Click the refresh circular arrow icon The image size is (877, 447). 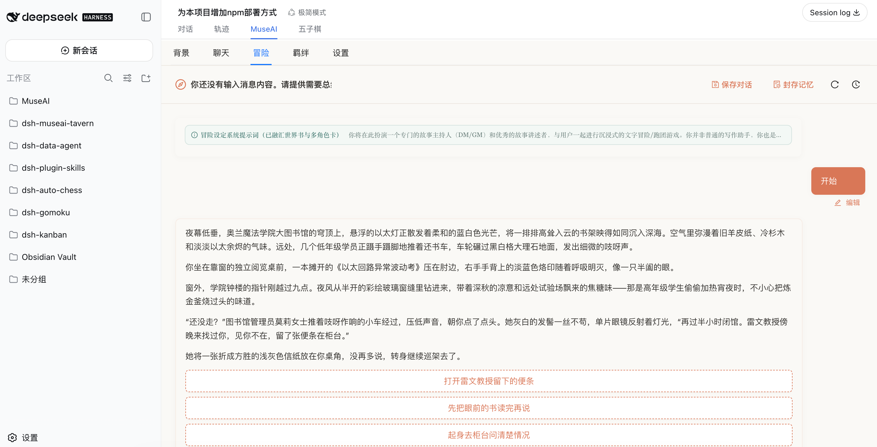point(834,84)
